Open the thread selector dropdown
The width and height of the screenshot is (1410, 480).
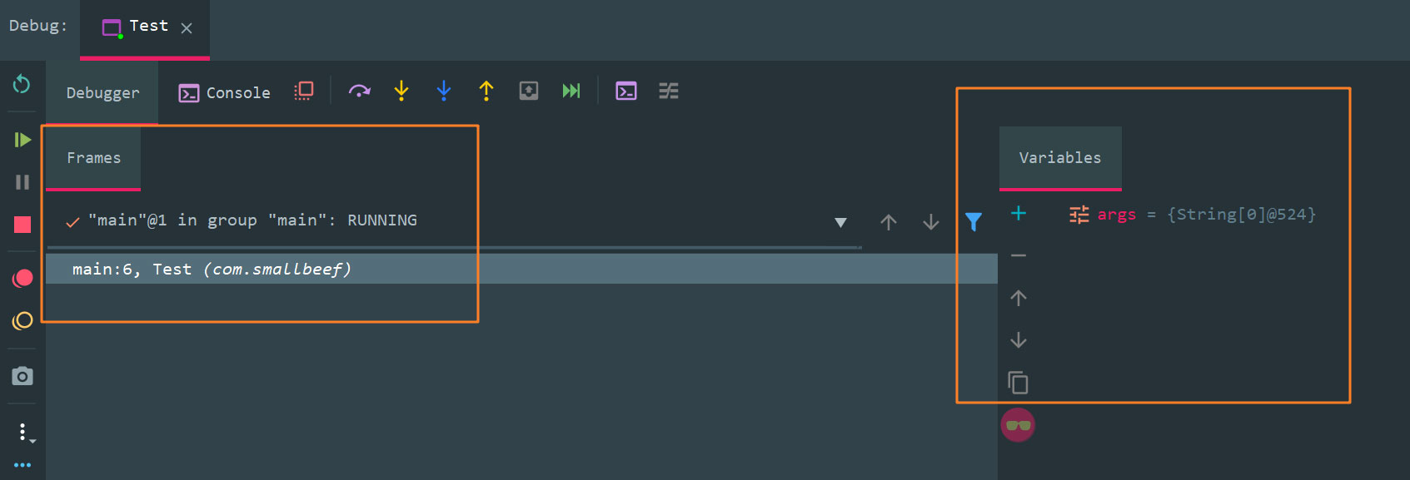840,222
